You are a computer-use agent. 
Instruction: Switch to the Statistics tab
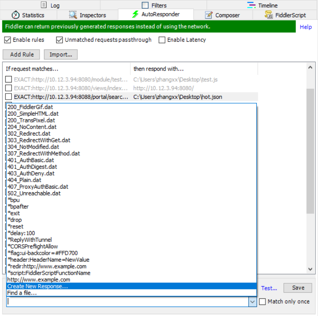point(29,15)
